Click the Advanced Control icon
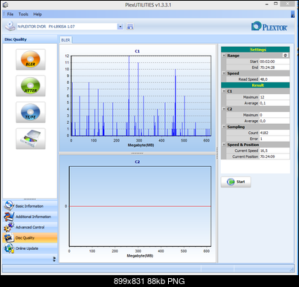 9,227
